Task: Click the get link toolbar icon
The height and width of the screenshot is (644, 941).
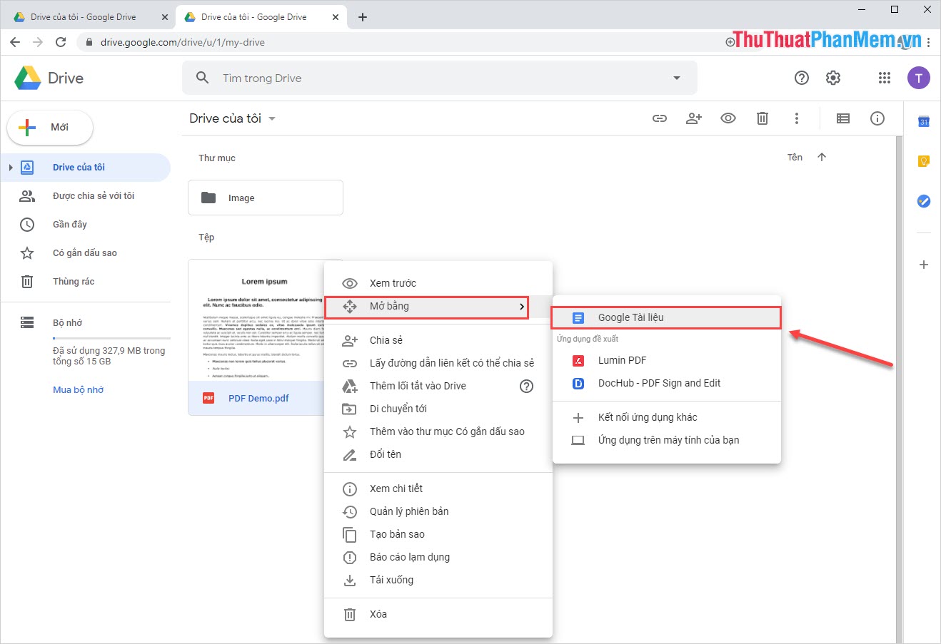Action: coord(660,118)
